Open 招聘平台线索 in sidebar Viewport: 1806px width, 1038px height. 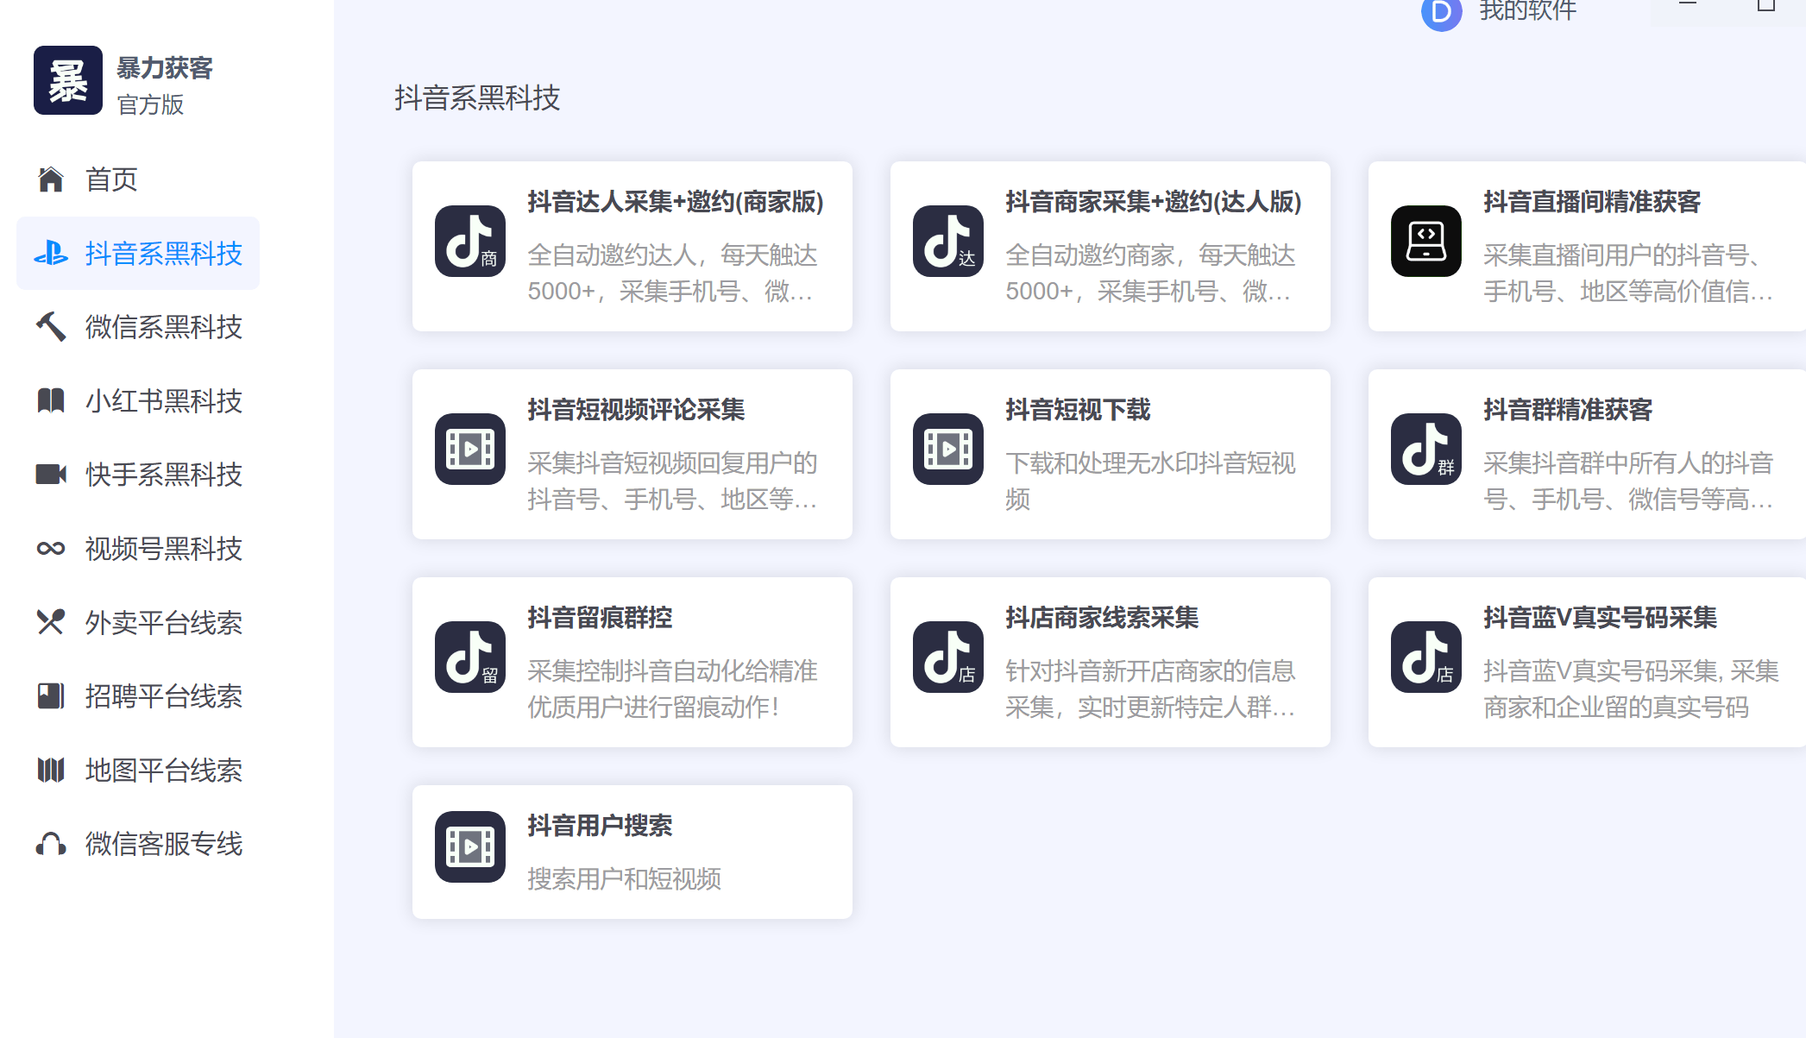[138, 696]
